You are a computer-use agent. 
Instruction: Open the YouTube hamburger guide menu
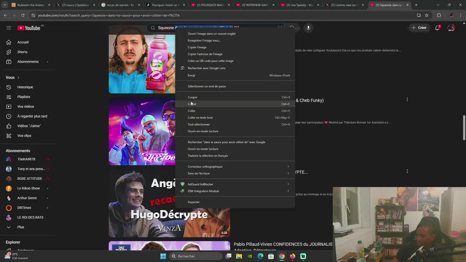(9, 28)
